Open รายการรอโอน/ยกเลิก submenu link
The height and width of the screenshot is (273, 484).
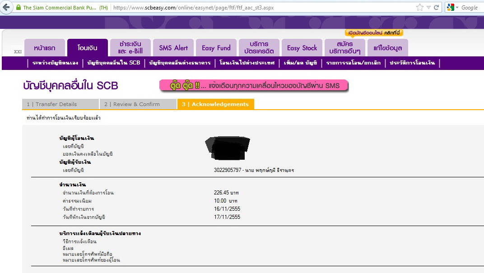pyautogui.click(x=354, y=63)
